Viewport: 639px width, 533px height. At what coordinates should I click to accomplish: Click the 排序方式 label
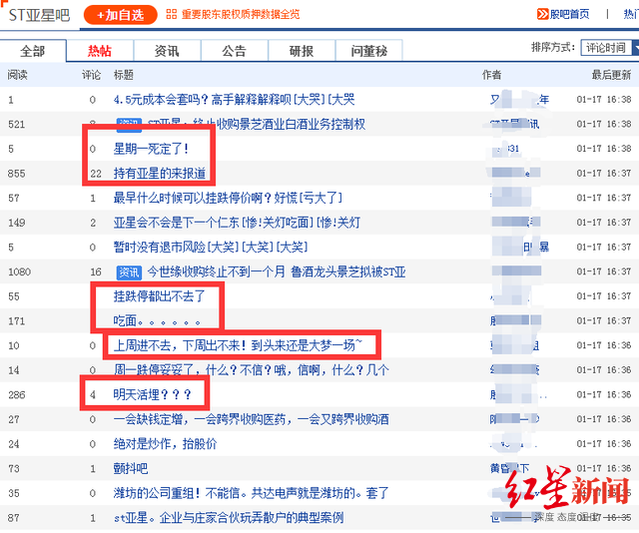553,48
